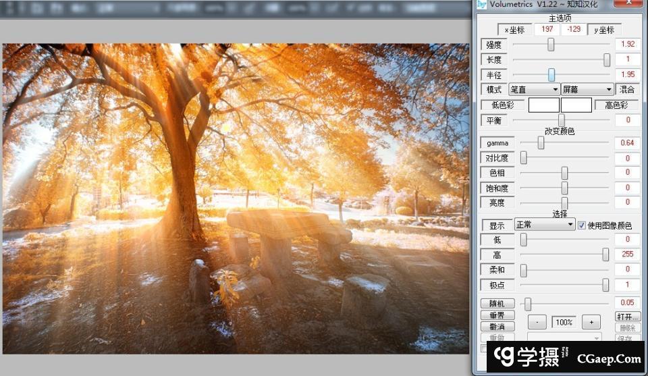Click the 随机 button
648x376 pixels.
(497, 304)
